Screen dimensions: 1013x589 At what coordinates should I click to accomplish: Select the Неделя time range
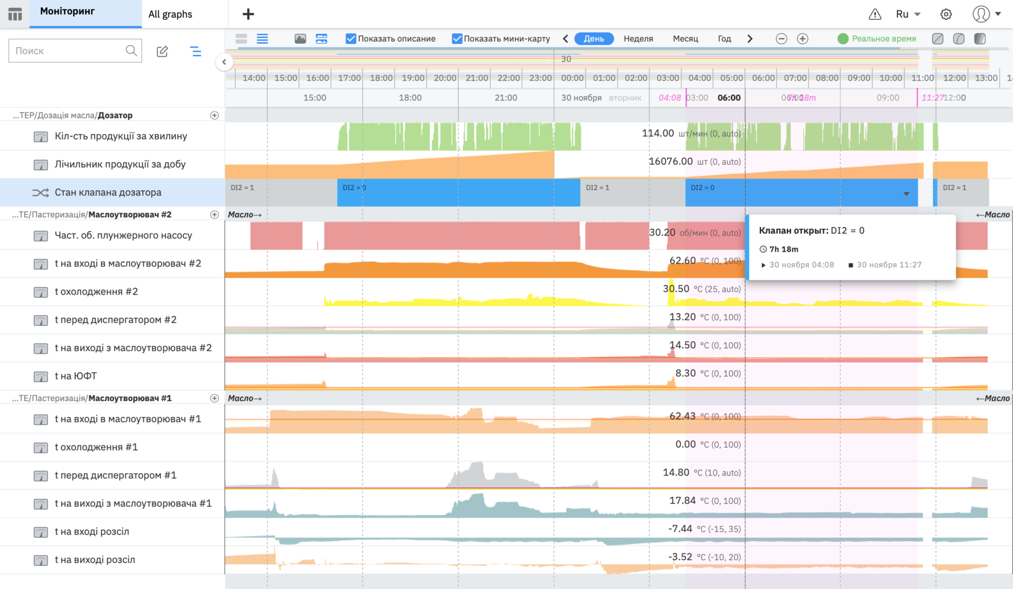tap(638, 39)
